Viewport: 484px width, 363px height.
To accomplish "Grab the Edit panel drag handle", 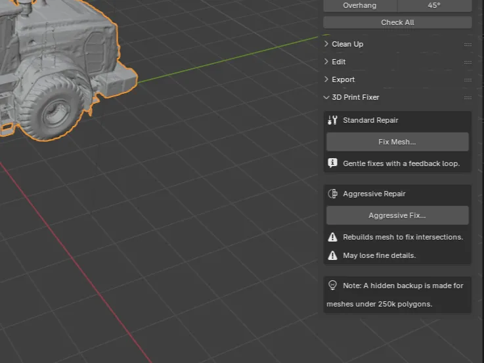I will [x=468, y=62].
